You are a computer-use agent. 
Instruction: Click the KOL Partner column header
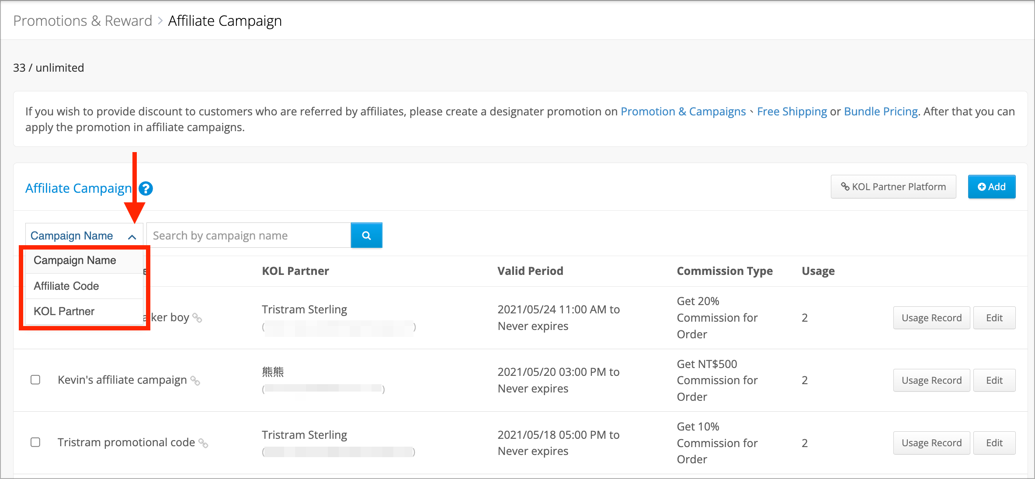click(295, 271)
